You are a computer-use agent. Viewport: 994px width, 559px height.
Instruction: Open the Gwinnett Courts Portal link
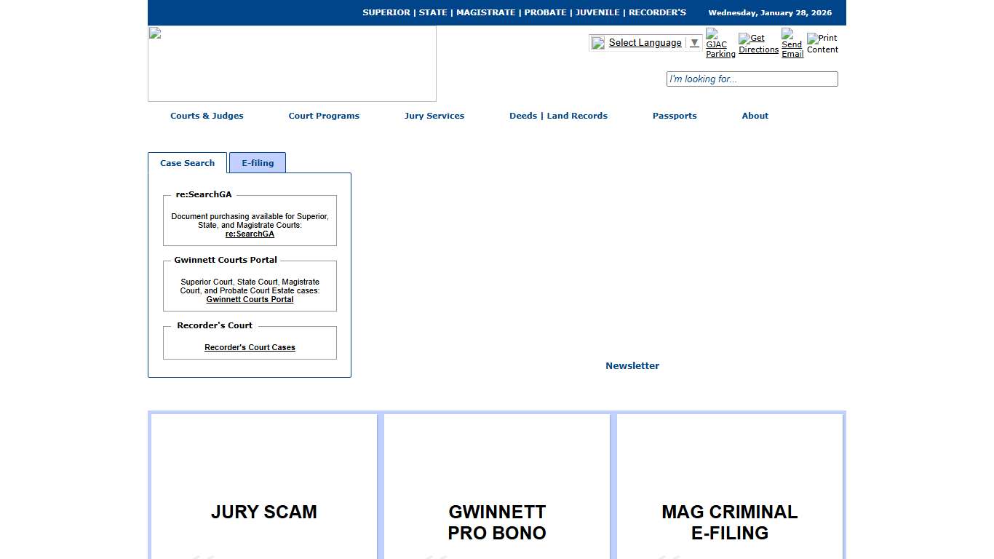pyautogui.click(x=250, y=298)
